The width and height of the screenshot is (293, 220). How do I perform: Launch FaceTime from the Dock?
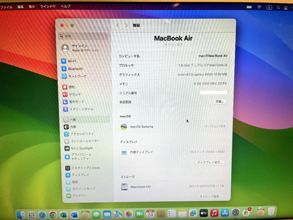(139, 214)
